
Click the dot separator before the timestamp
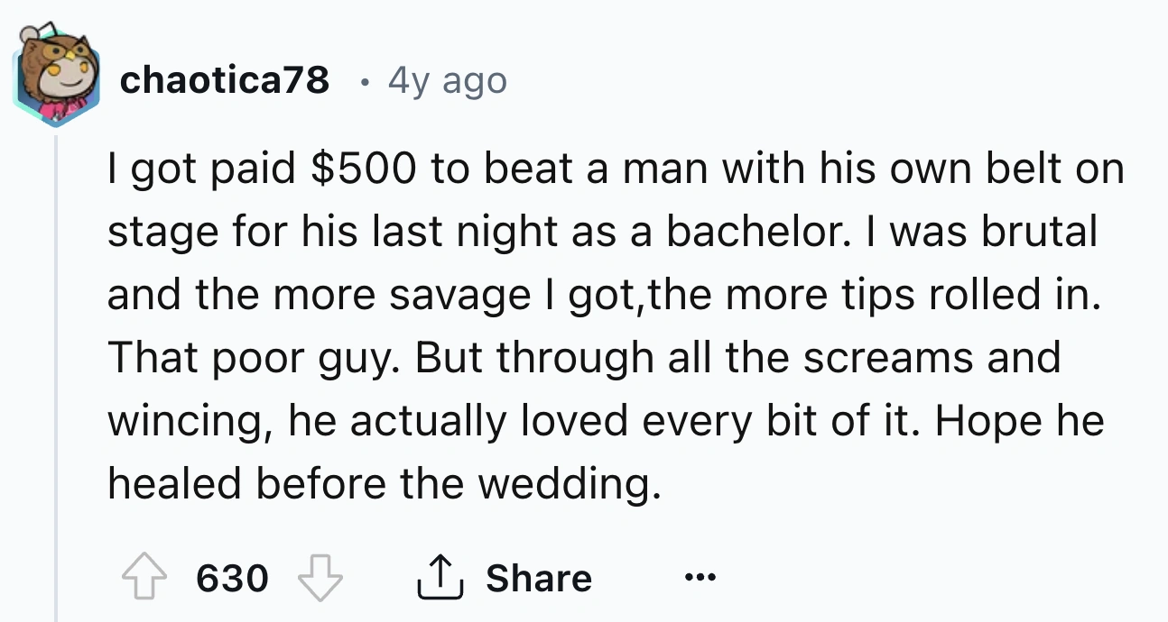tap(363, 83)
